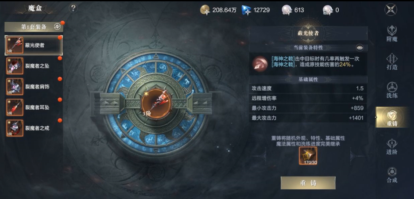Click the question mark help icon
414x199 pixels.
(73, 8)
